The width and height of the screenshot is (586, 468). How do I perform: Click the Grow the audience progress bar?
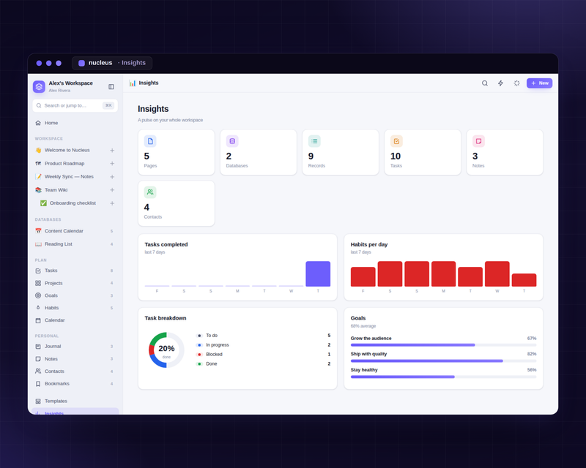443,345
